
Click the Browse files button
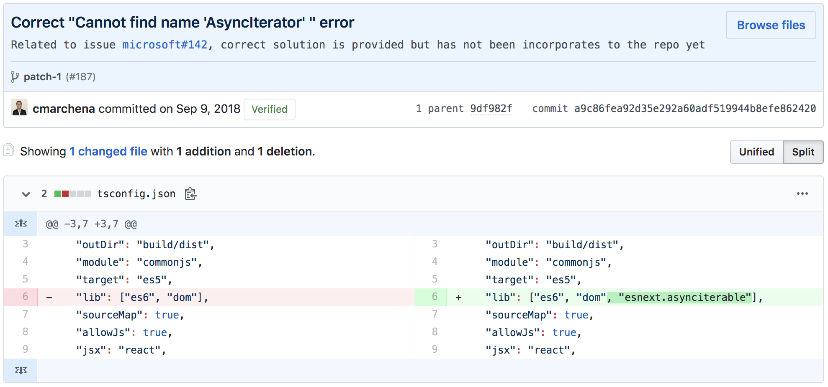771,25
